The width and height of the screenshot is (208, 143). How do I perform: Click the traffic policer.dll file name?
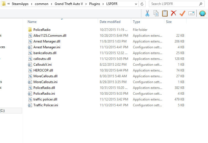tap(45, 99)
